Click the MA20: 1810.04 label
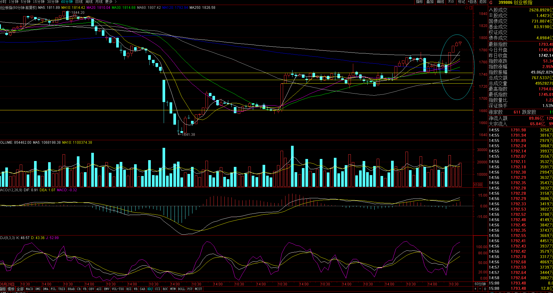 point(98,8)
